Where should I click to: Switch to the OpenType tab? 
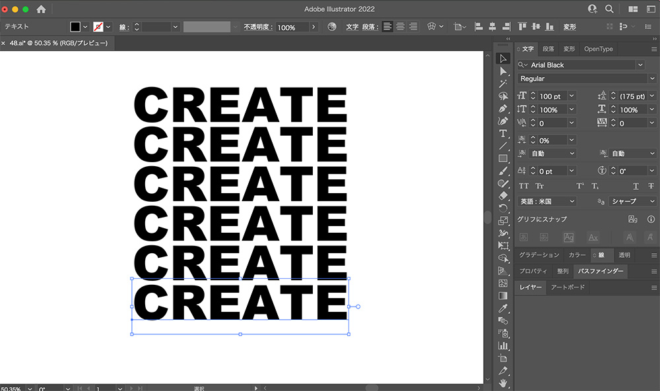[x=598, y=49]
